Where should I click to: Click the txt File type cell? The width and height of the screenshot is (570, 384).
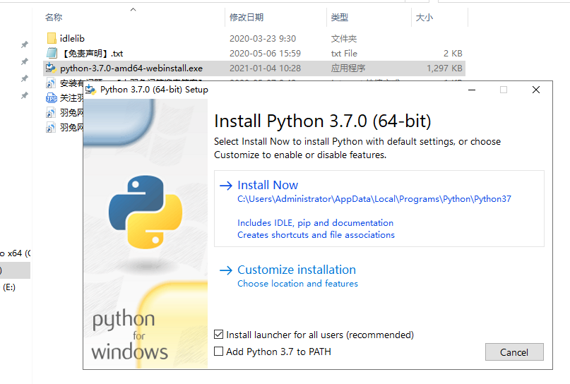(x=344, y=54)
